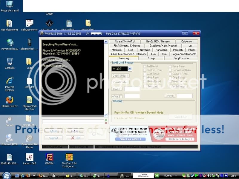Enable the Repair Call Data checkbox
Screen dimensions: 239x179
(x=170, y=70)
